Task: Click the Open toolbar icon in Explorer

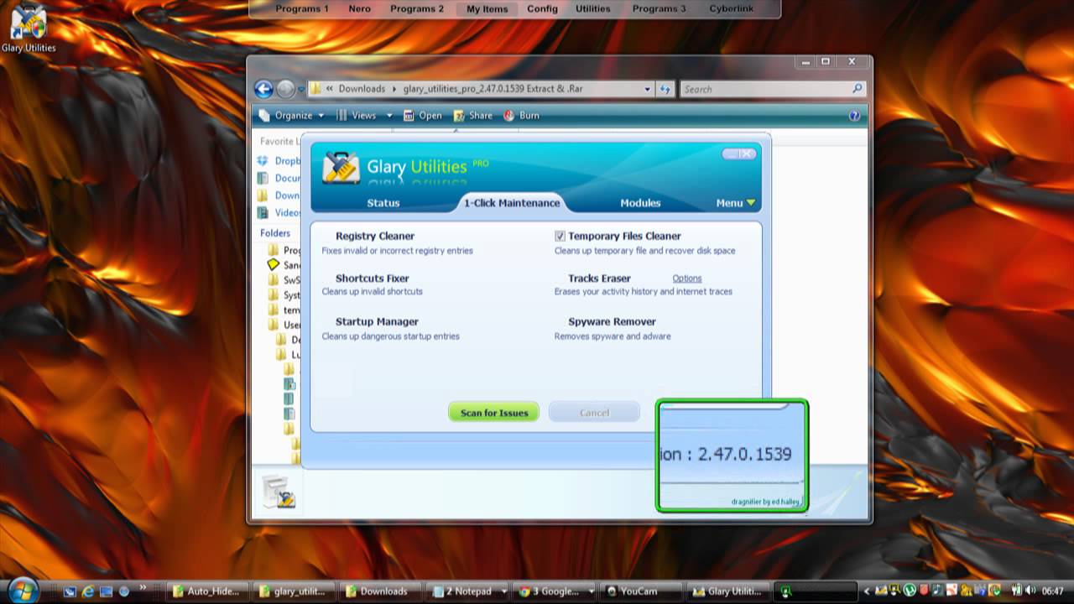Action: (409, 116)
